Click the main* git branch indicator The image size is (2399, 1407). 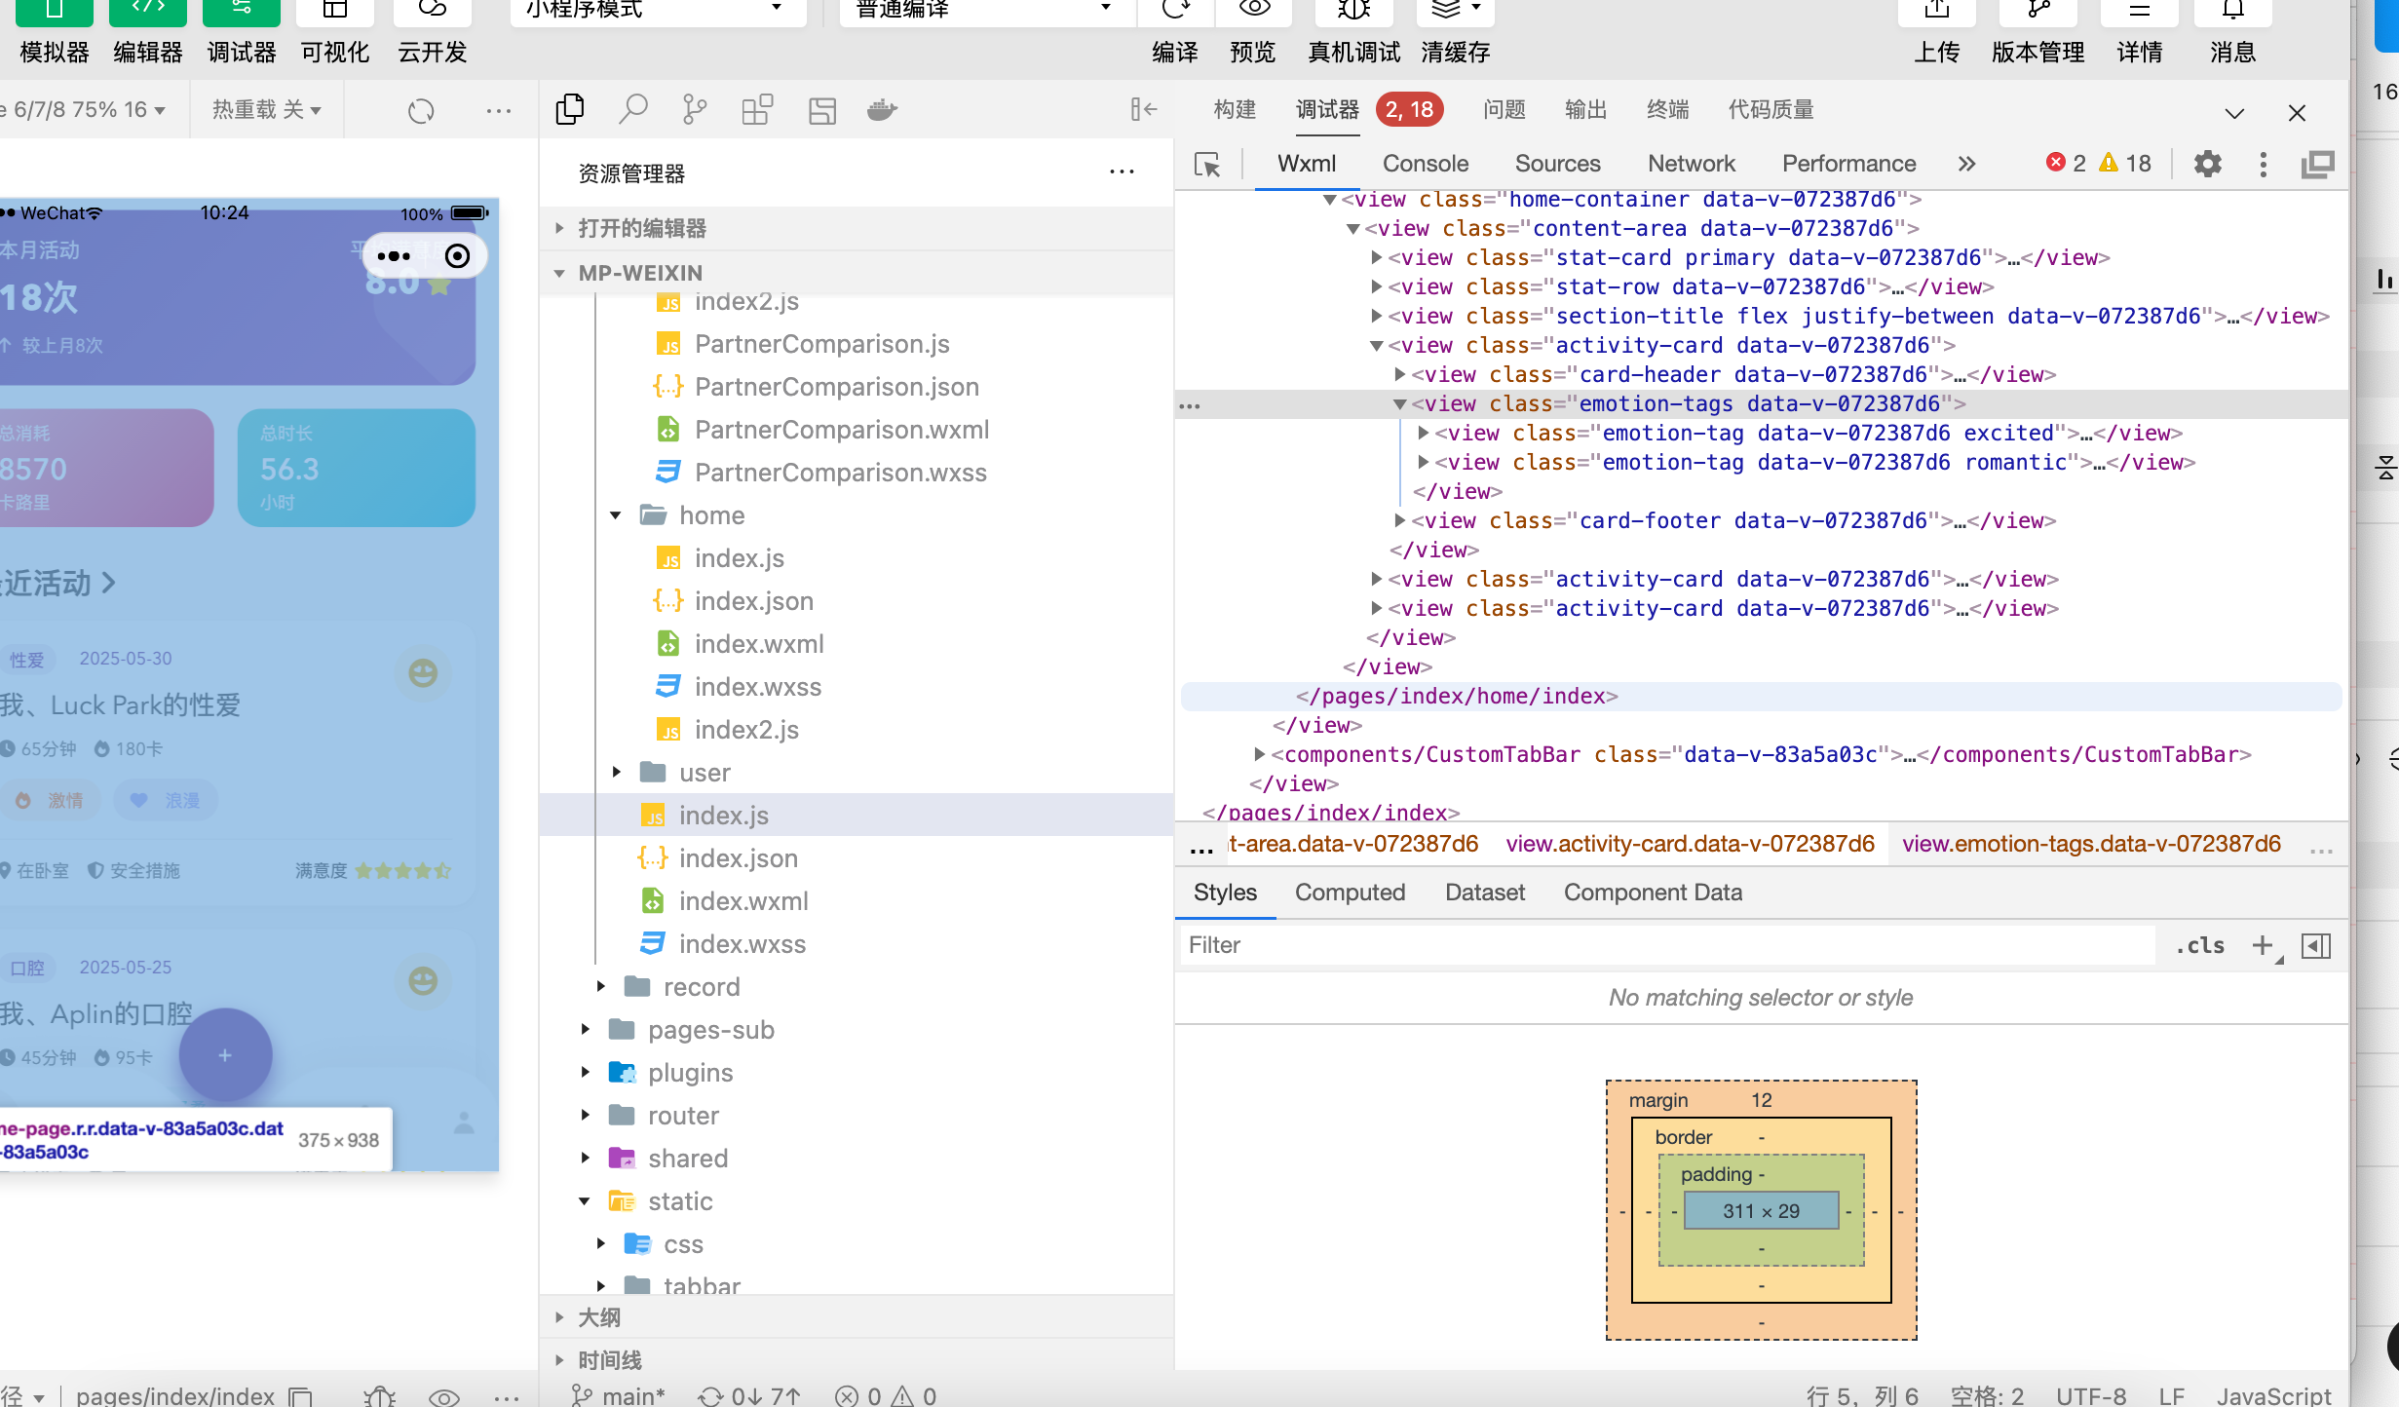[x=618, y=1395]
